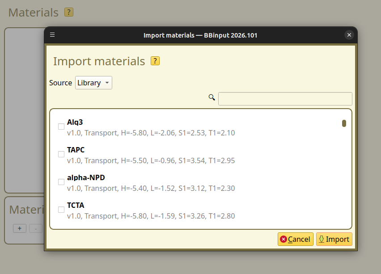Enable the TAPC material checkbox
This screenshot has height=274, width=381.
[x=61, y=154]
